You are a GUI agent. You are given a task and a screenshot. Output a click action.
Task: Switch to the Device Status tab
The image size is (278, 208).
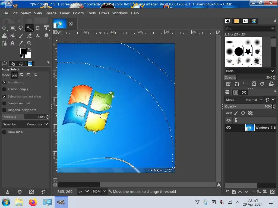(12, 63)
